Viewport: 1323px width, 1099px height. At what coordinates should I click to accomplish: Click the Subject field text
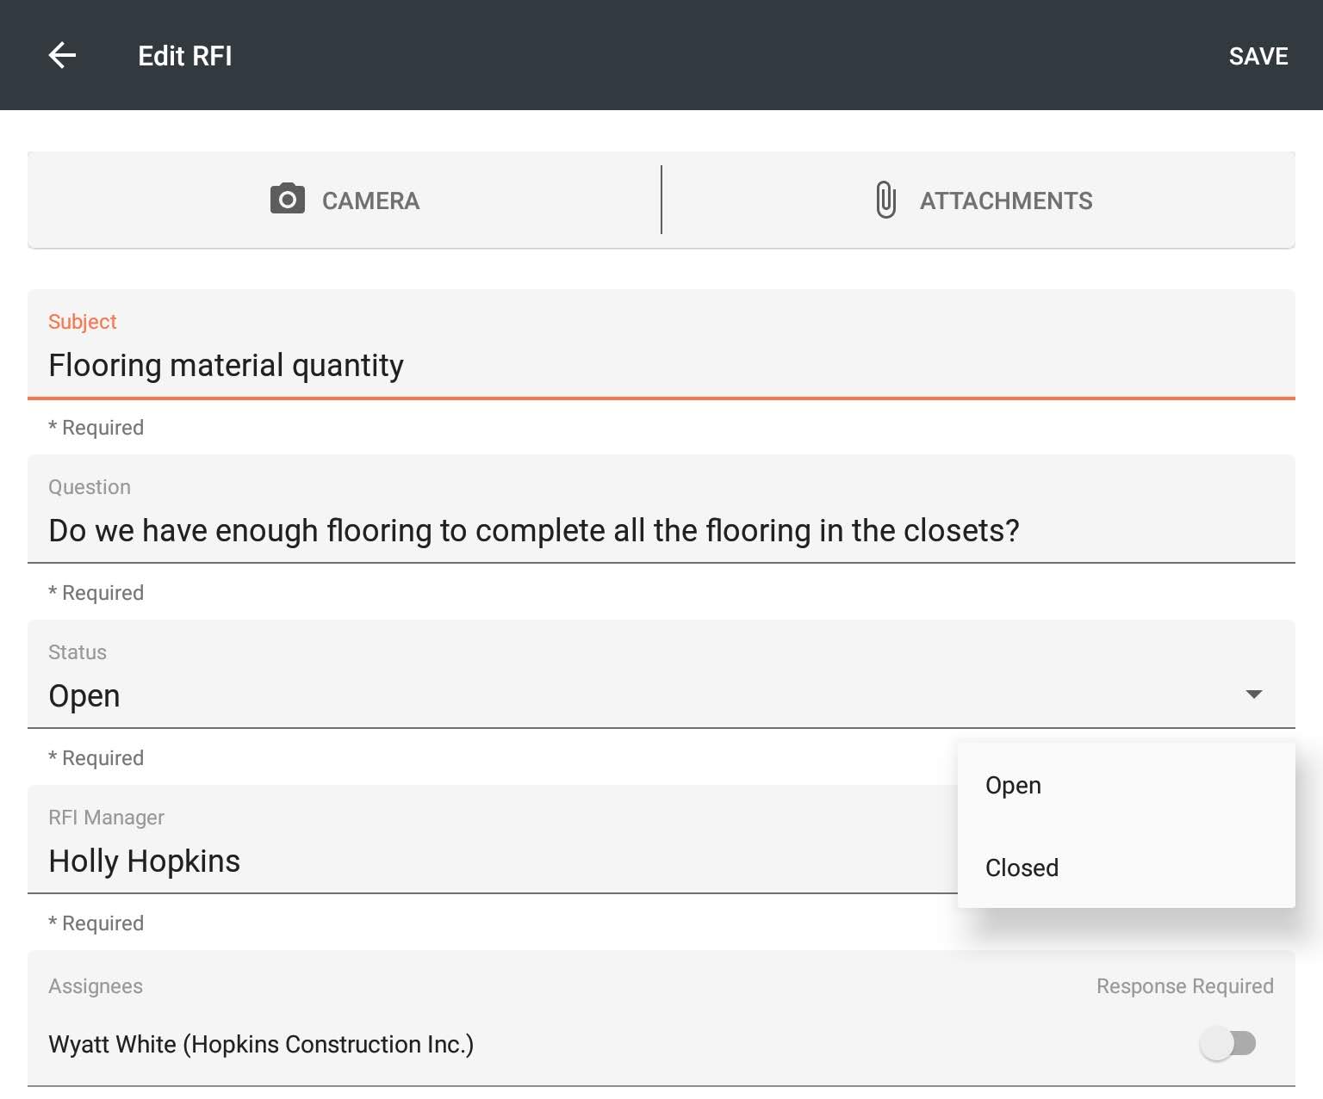coord(226,365)
